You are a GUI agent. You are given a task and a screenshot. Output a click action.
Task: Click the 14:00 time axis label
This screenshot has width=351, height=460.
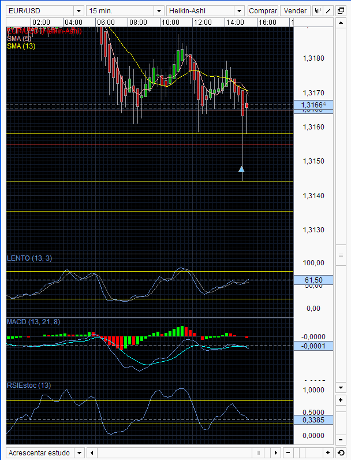[235, 23]
